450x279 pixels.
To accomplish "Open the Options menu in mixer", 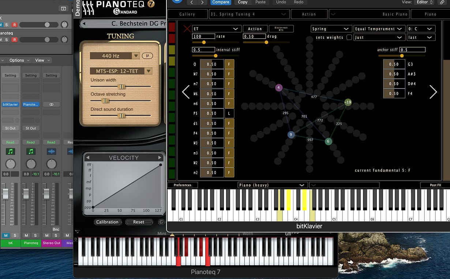I will (x=19, y=60).
